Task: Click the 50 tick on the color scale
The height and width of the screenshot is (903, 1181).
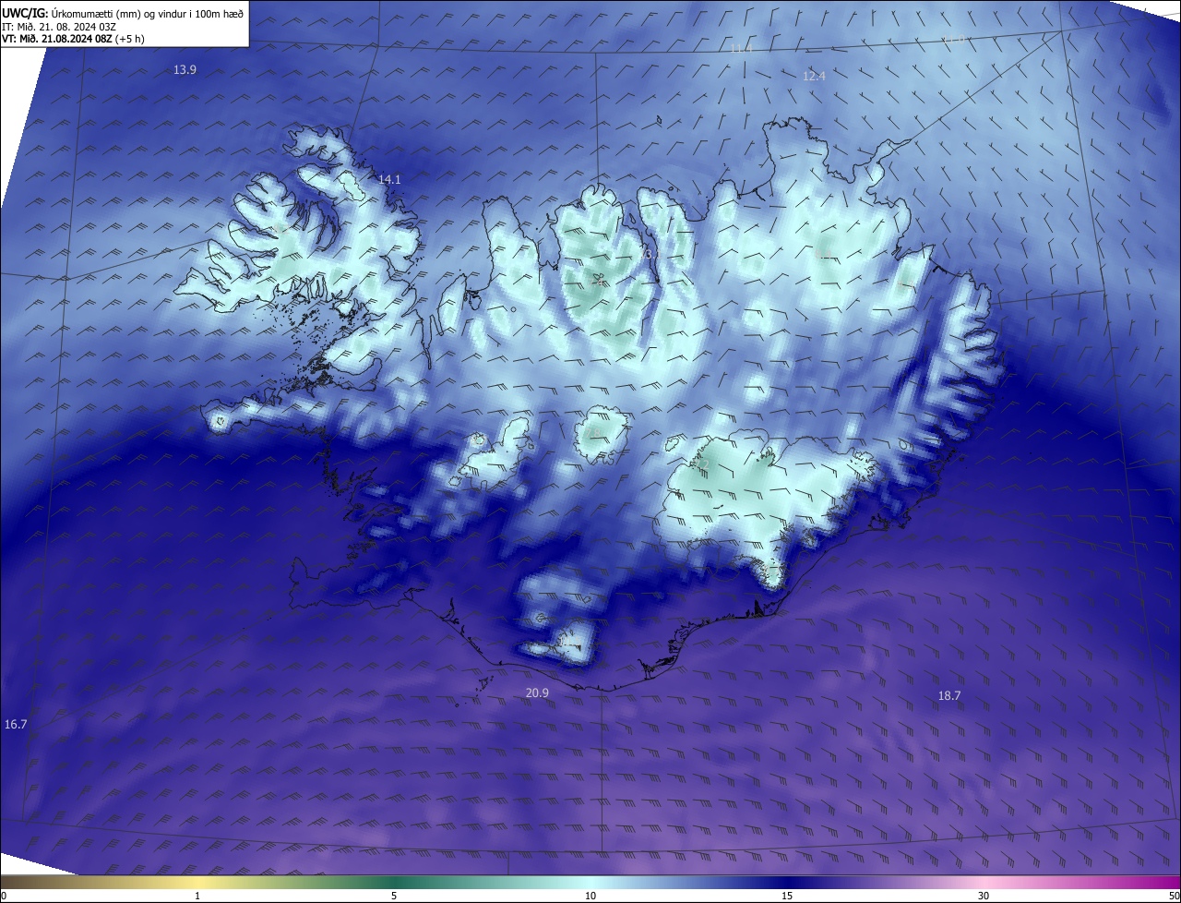Action: [x=1175, y=896]
